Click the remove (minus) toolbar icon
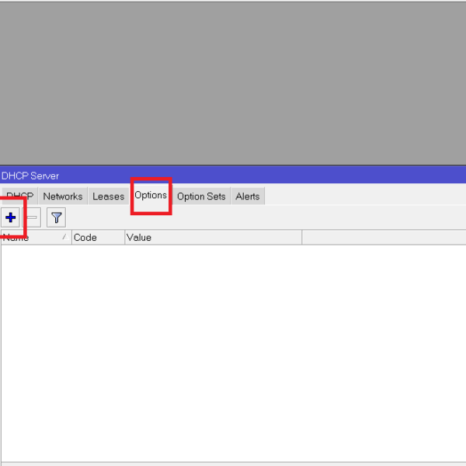The height and width of the screenshot is (466, 466). [x=32, y=217]
